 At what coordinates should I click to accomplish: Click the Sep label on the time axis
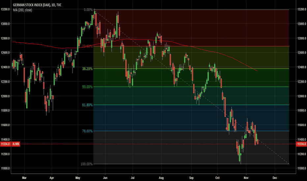(x=191, y=178)
